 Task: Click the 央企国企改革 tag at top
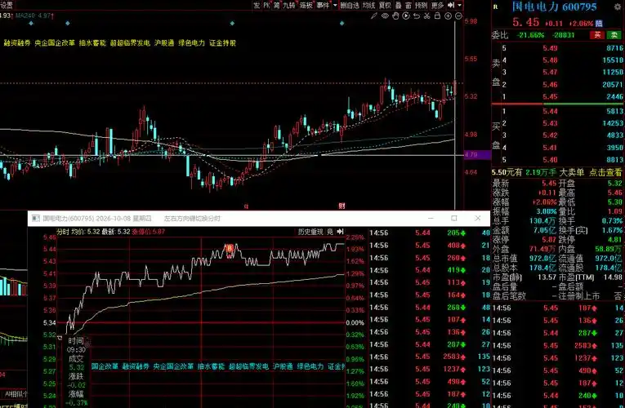click(x=55, y=43)
